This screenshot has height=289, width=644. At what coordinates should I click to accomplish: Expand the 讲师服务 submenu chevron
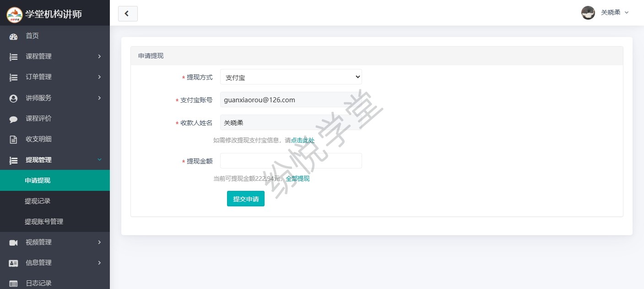coord(99,98)
